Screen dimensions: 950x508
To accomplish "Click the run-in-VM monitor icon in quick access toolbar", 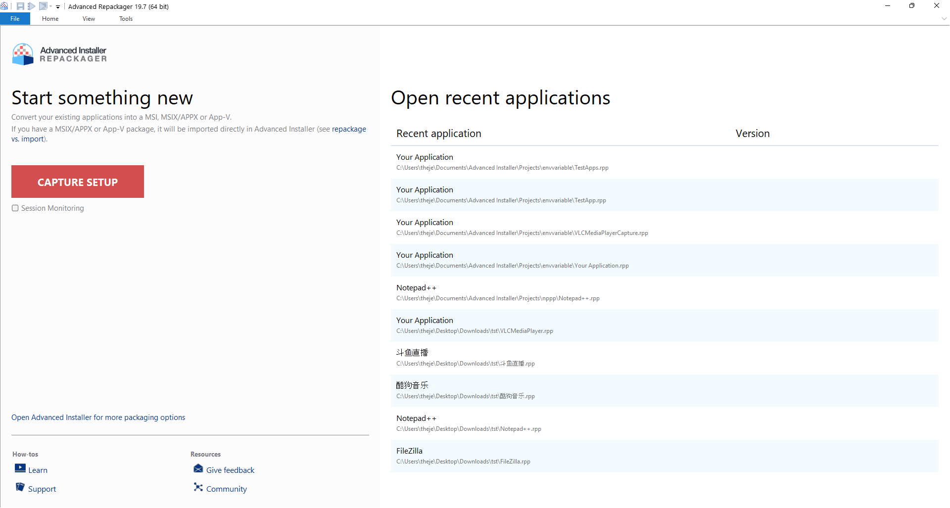I will 43,6.
